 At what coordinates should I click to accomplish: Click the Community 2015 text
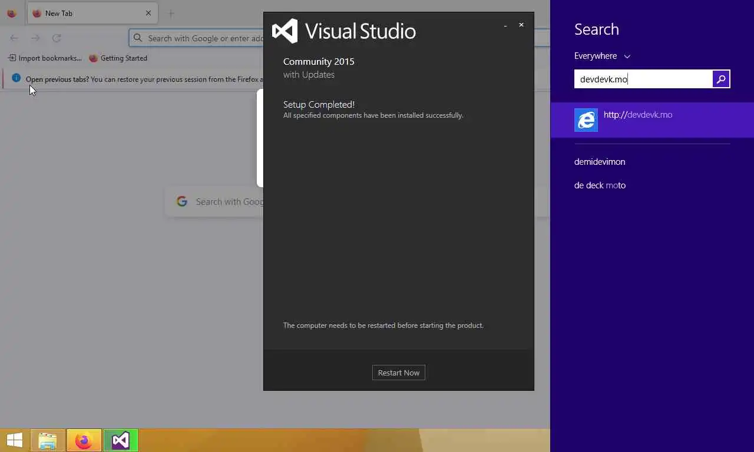click(x=319, y=61)
